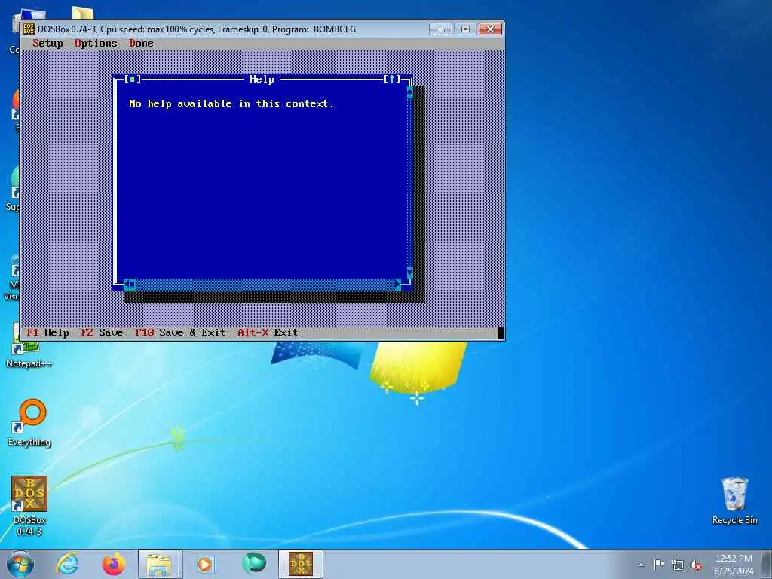Screen dimensions: 772x579
Task: Minimize the DOSBox window
Action: pos(440,29)
